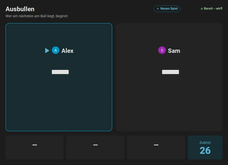Click the Ausbullen heading
Image resolution: width=228 pixels, height=165 pixels.
(20, 9)
